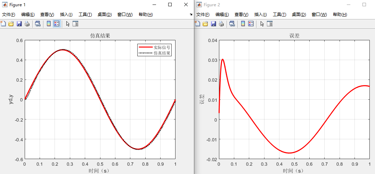
Task: Open 帮助(H) menu in Figure 2
Action: (x=340, y=15)
